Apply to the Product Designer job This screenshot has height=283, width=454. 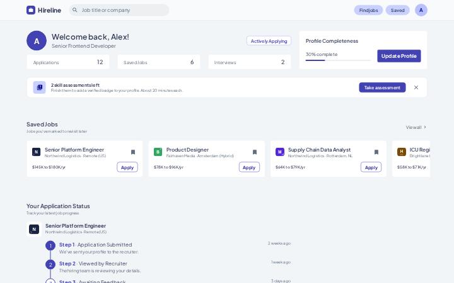249,167
